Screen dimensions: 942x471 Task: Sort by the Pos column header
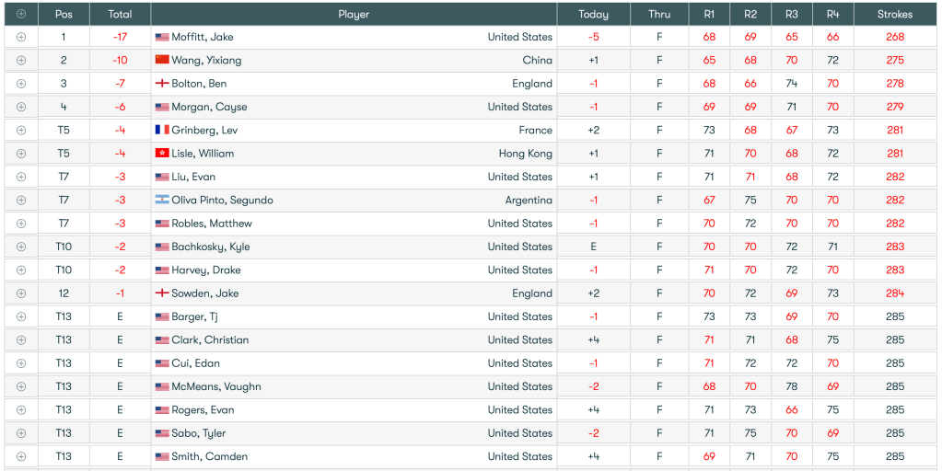coord(64,14)
